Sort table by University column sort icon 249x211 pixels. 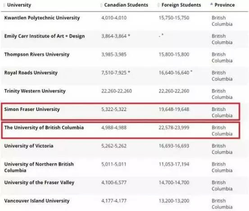4,5
